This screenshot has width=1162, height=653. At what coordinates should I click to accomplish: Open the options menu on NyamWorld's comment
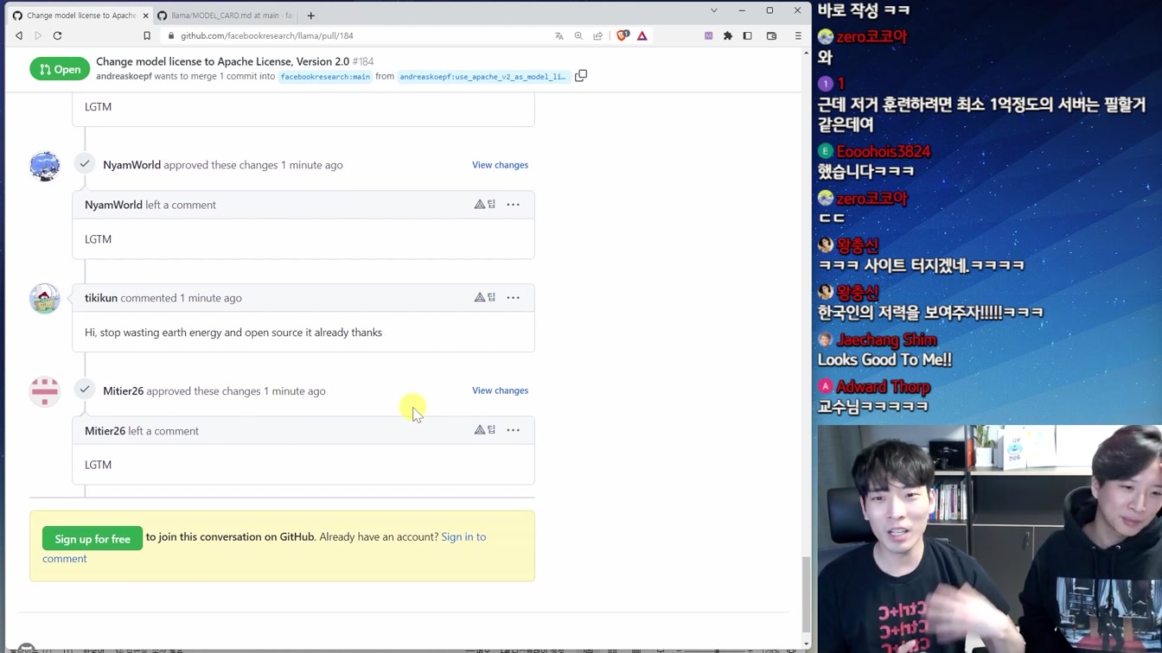pyautogui.click(x=514, y=205)
